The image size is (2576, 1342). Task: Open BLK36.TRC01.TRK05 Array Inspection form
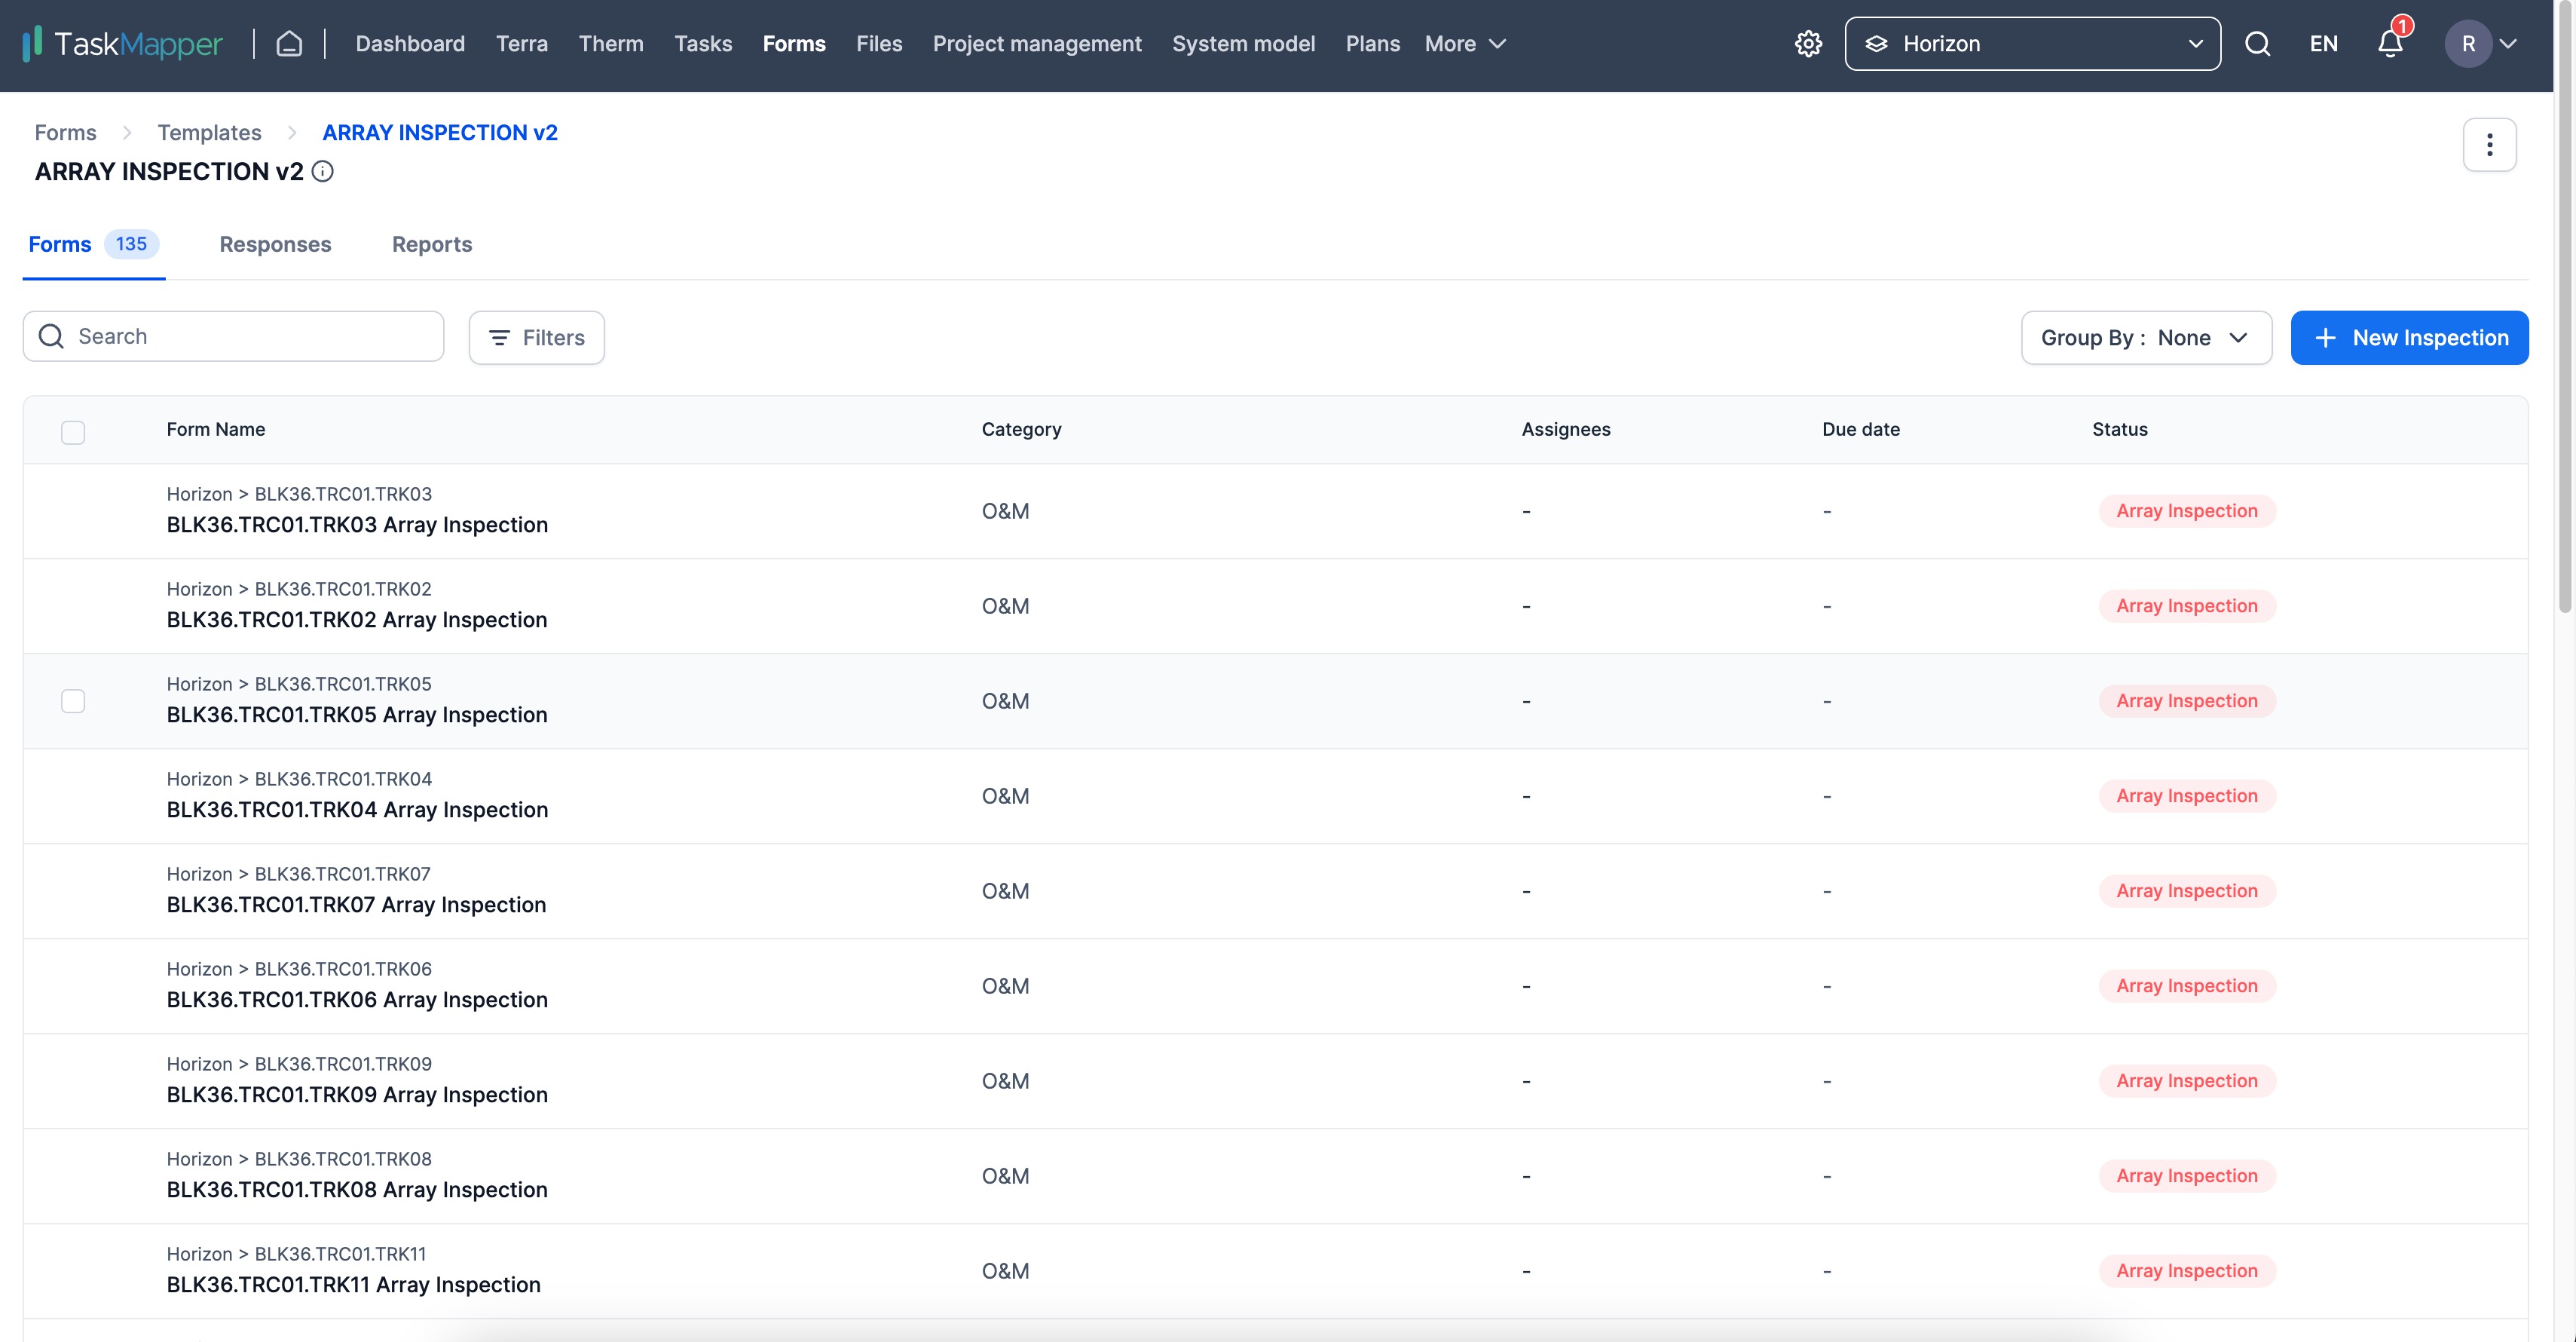click(x=357, y=715)
